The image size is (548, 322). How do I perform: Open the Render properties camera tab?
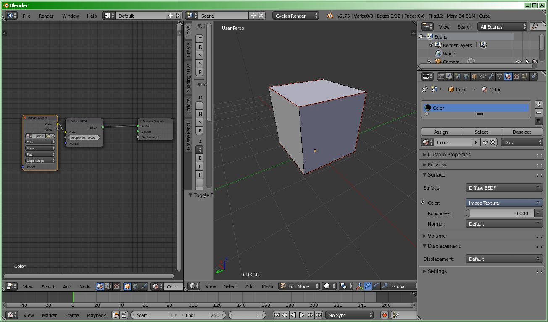click(441, 76)
